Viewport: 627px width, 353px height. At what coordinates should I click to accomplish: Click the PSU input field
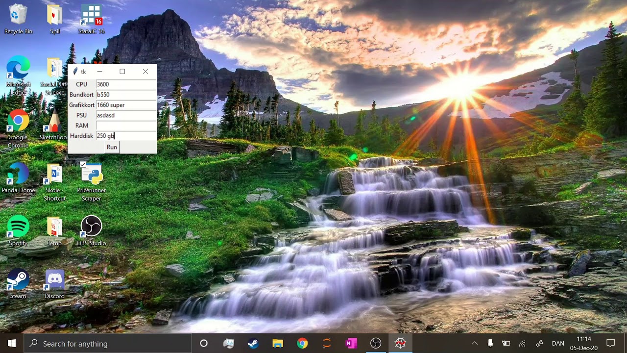(126, 115)
